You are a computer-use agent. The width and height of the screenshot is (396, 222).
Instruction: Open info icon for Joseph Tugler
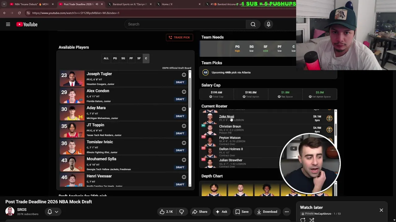point(184,75)
